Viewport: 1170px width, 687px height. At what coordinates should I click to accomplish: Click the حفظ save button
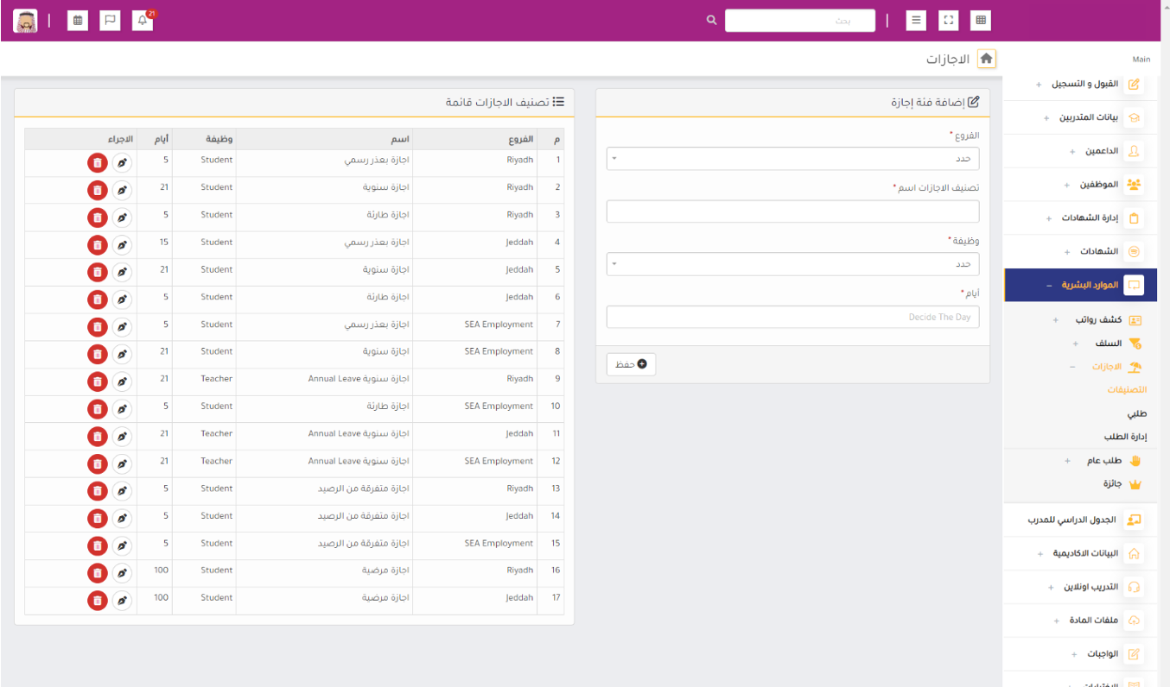[x=631, y=364]
